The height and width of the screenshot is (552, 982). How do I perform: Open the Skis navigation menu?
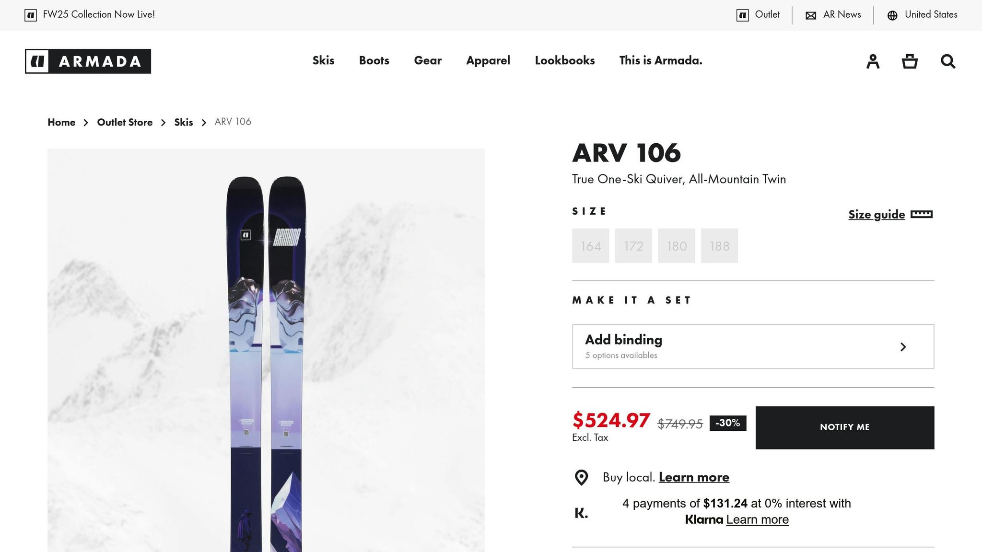pyautogui.click(x=323, y=60)
